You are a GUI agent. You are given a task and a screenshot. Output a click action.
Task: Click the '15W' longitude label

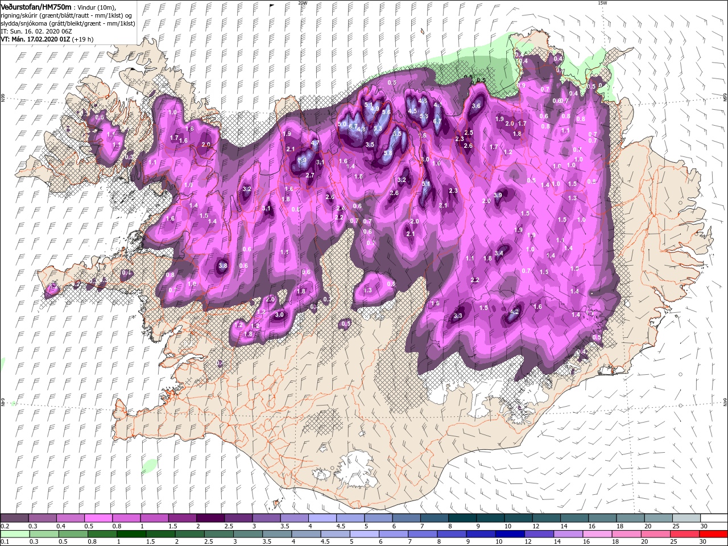point(602,3)
